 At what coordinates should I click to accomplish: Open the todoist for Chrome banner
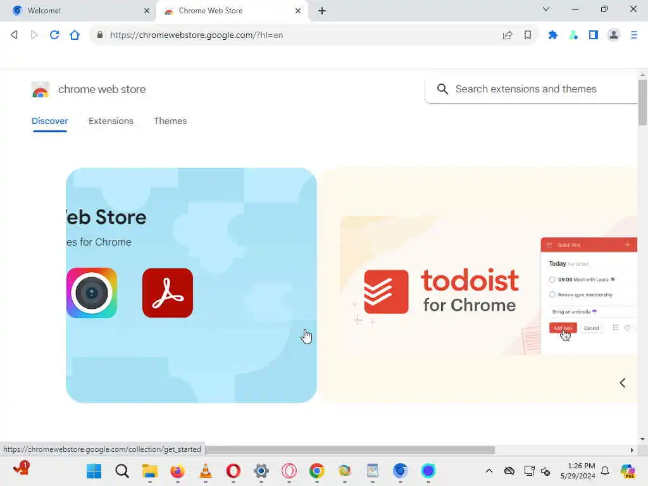coord(478,285)
